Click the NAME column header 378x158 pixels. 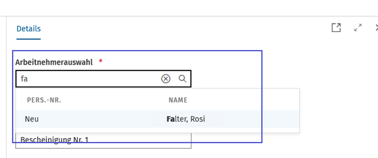point(178,100)
